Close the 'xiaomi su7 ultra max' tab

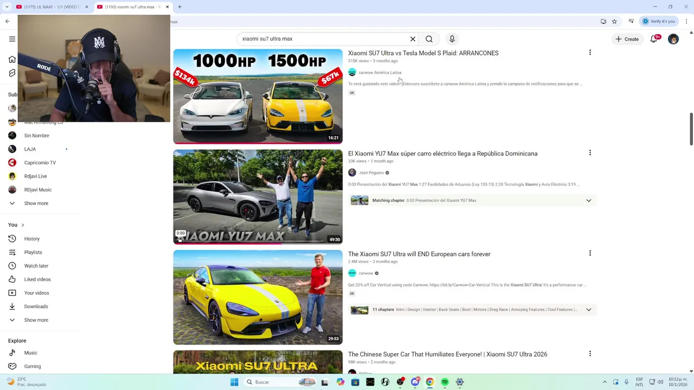167,6
